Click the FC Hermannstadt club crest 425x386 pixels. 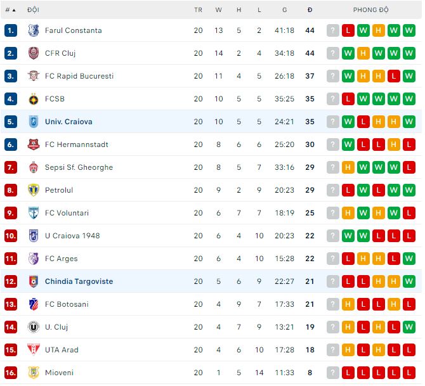tap(34, 145)
